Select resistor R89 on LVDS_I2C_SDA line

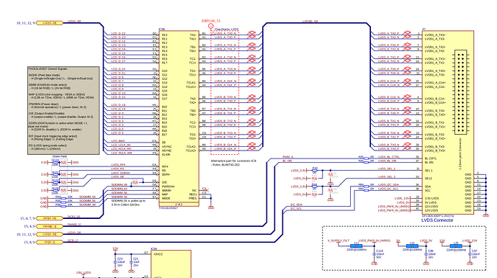(x=366, y=186)
